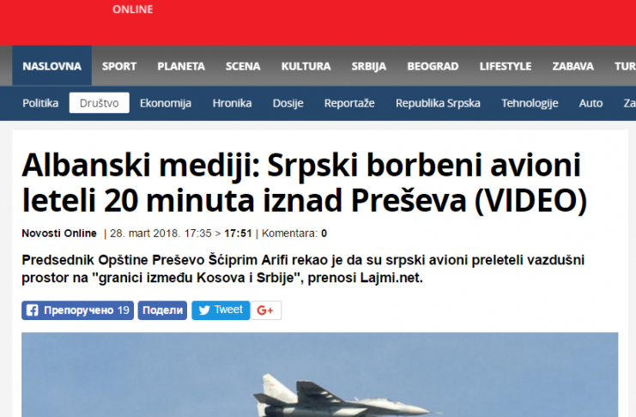Screen dimensions: 636x417
Task: Open KULTURA section
Action: click(306, 66)
